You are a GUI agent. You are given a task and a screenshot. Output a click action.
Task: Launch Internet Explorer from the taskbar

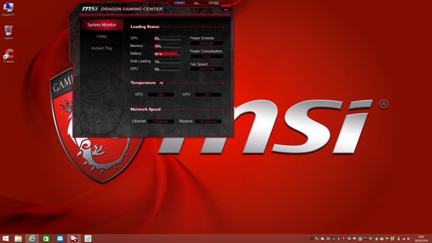tap(32, 239)
